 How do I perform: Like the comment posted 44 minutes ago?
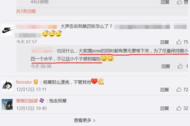tap(179, 2)
